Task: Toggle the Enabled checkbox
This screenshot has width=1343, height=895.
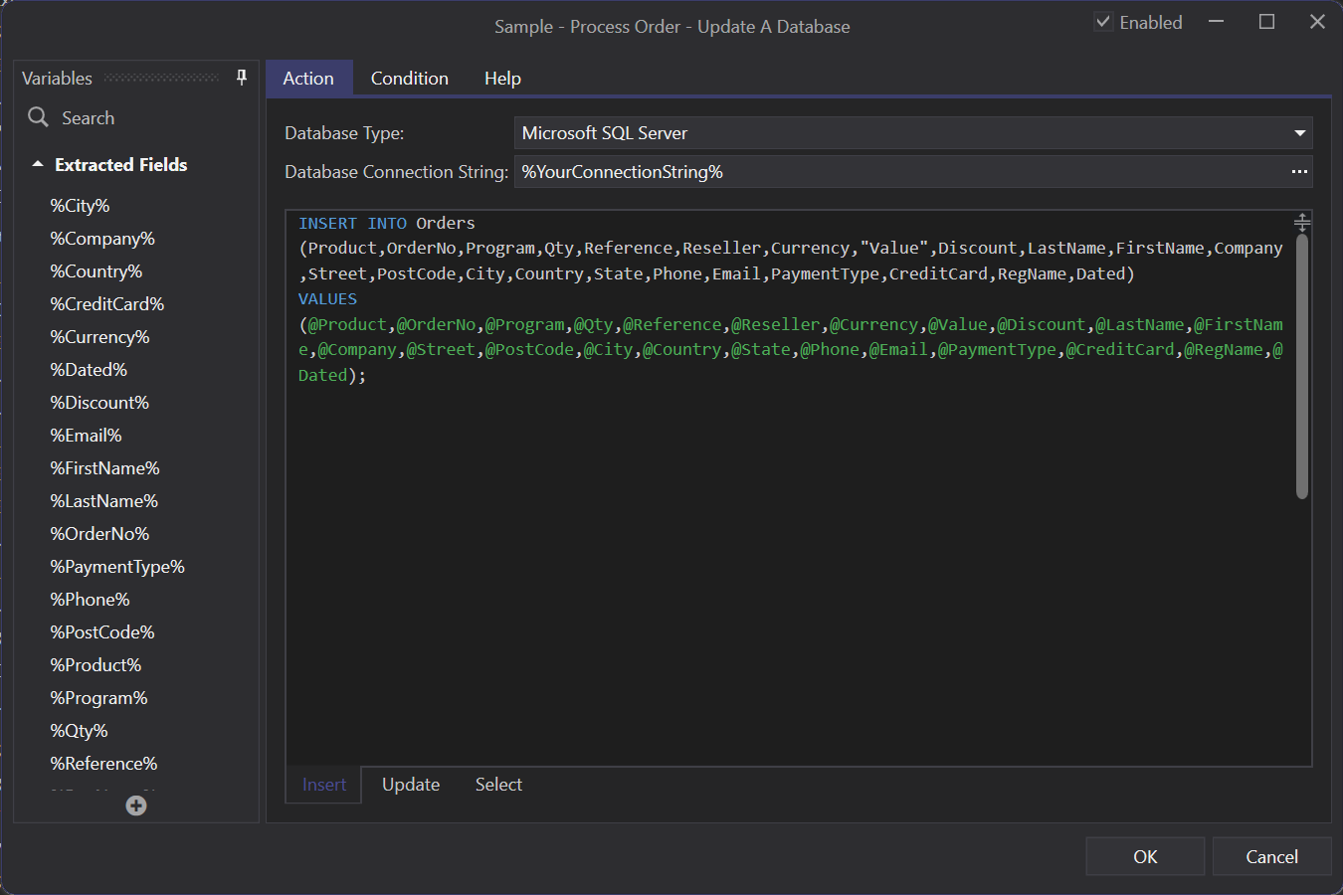Action: (1103, 22)
